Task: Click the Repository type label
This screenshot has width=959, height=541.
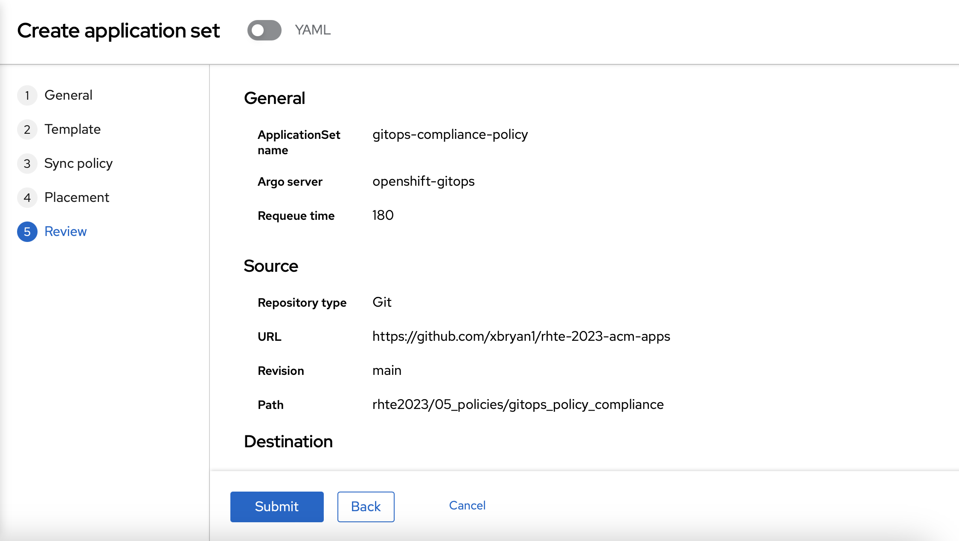Action: [302, 303]
